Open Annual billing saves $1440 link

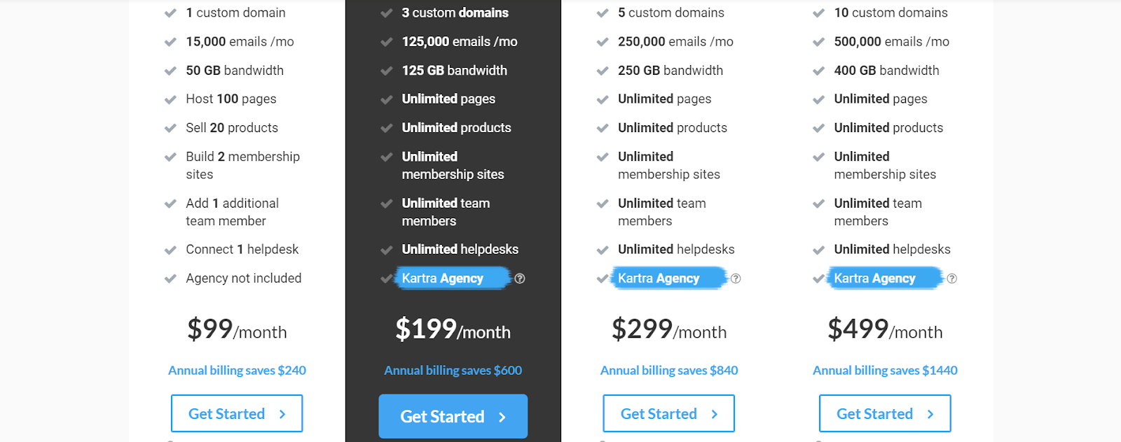coord(885,371)
